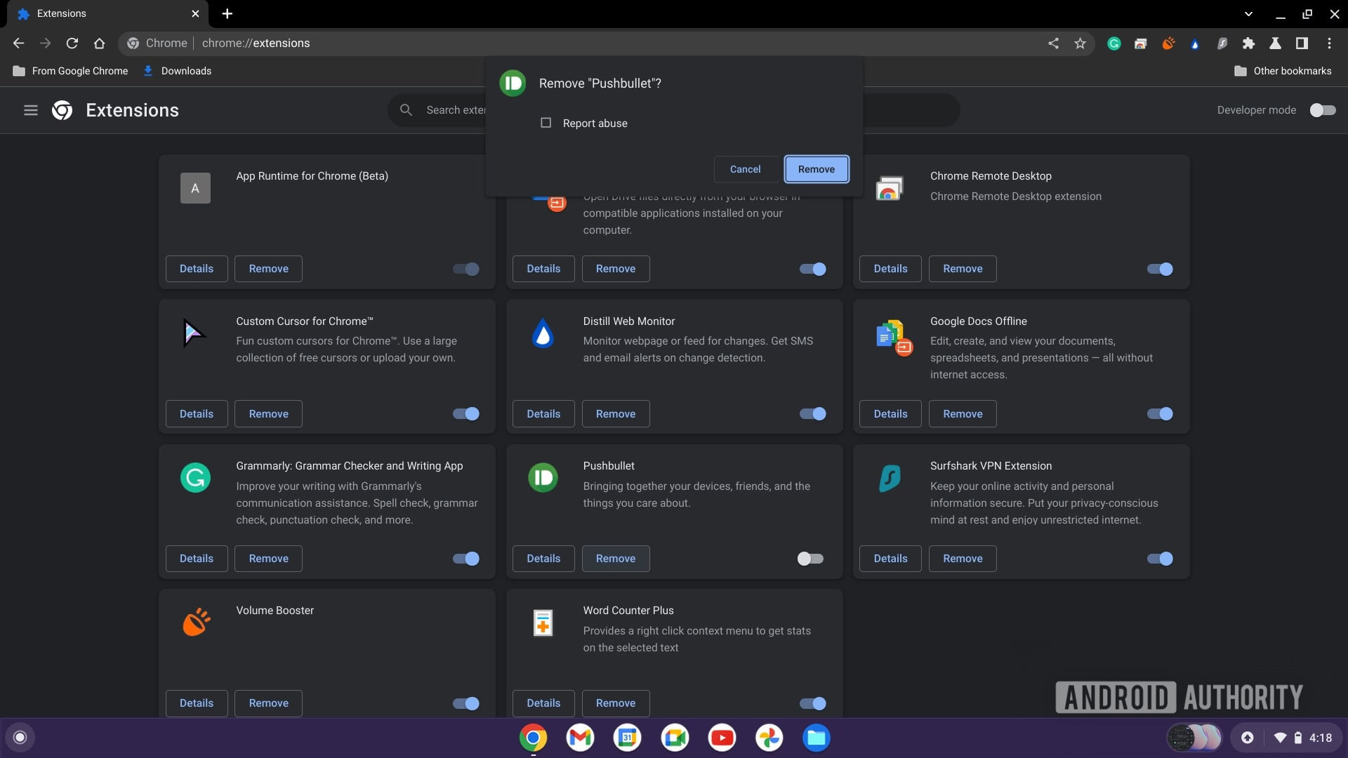
Task: Toggle the side panel icon
Action: pyautogui.click(x=1302, y=44)
